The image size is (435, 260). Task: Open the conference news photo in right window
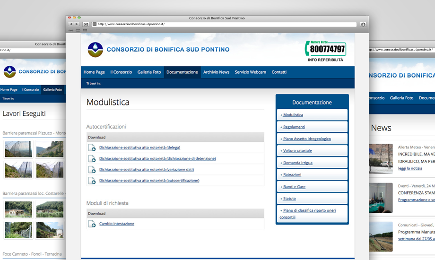click(x=381, y=198)
